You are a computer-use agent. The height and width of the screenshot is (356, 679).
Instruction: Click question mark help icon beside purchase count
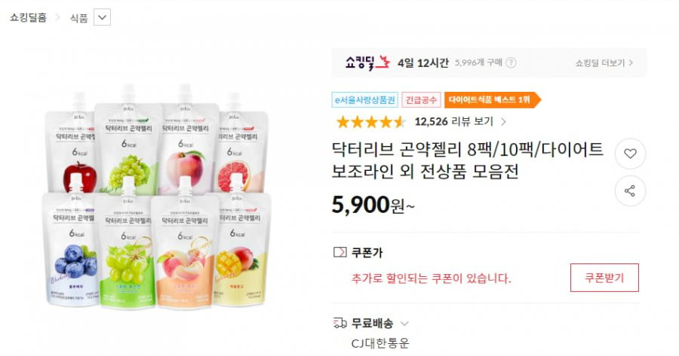coord(511,62)
